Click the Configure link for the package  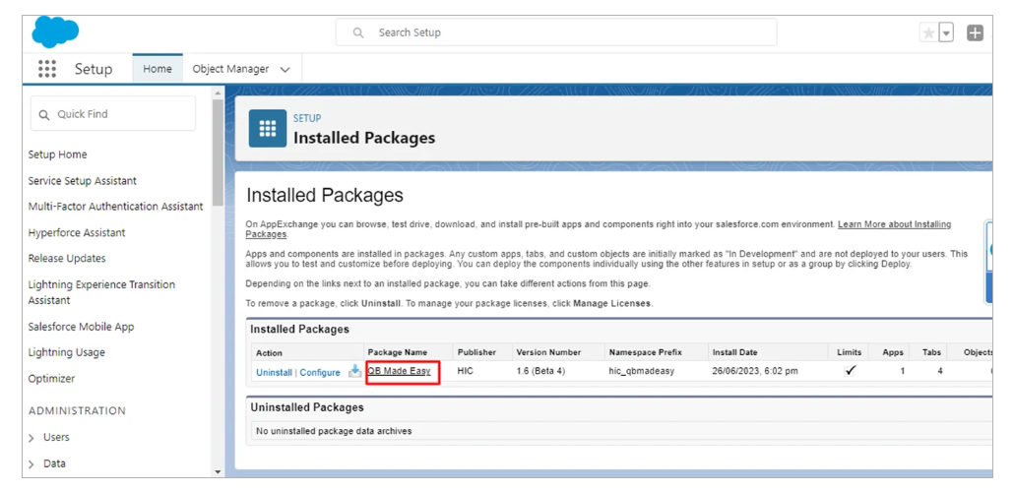(x=320, y=373)
